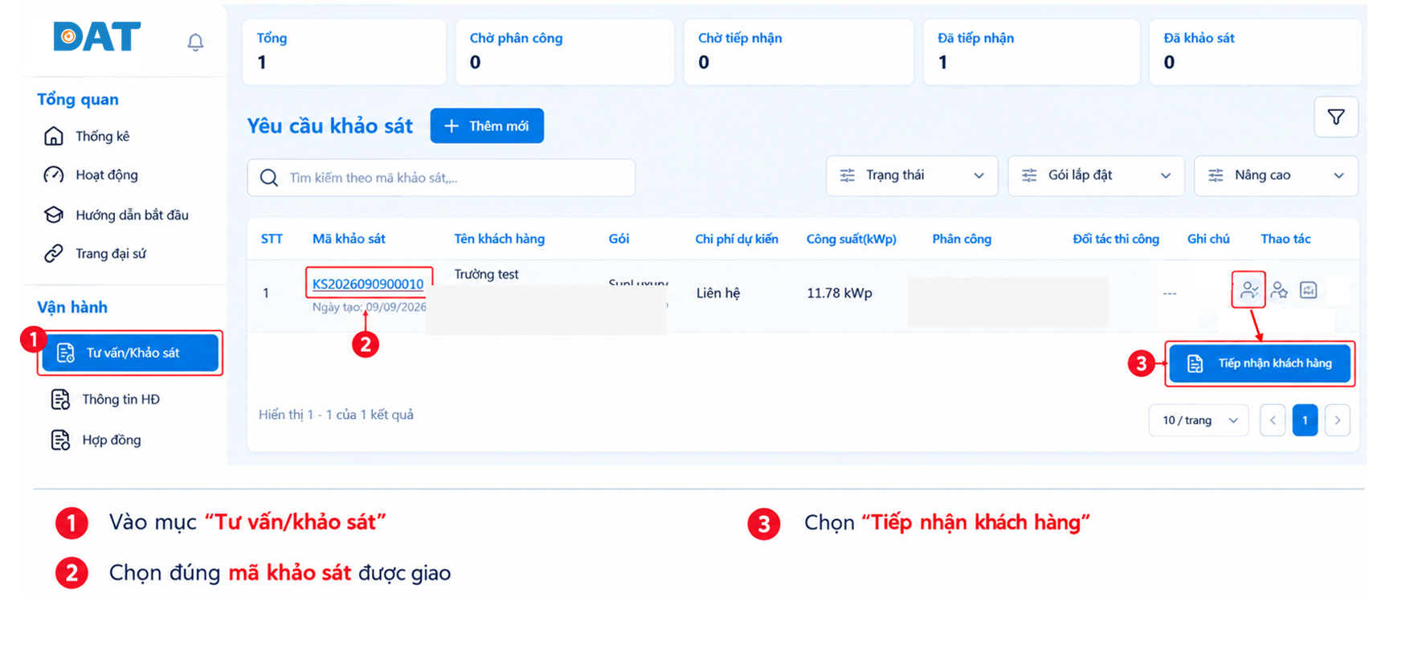Focus the survey code search field
1422x659 pixels.
click(441, 178)
